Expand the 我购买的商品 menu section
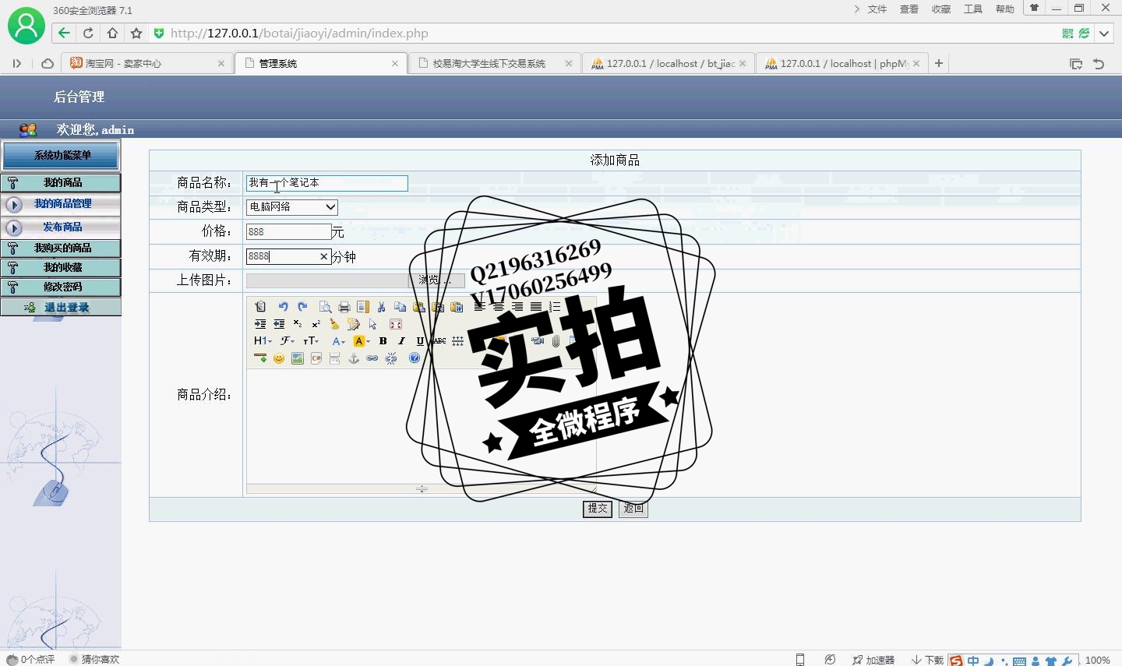Viewport: 1122px width, 666px height. pyautogui.click(x=61, y=248)
